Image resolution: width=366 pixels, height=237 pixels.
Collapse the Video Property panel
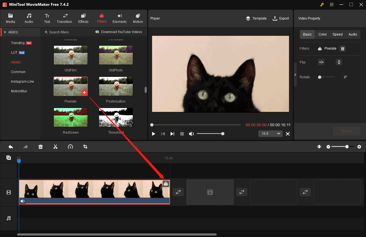pyautogui.click(x=295, y=75)
